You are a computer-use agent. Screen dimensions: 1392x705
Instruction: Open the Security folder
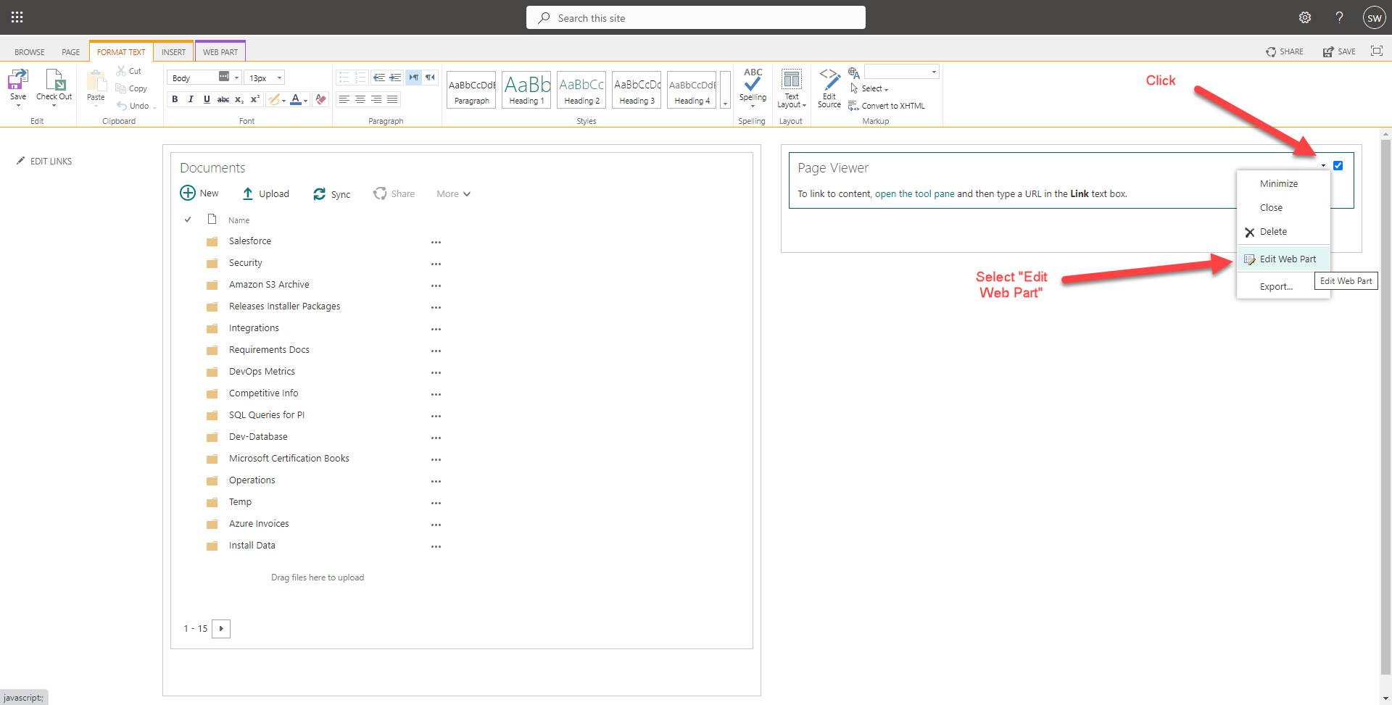pos(246,262)
